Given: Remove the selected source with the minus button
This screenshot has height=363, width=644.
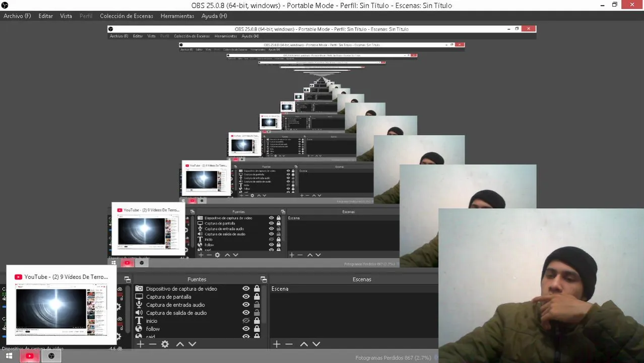Looking at the screenshot, I should click(x=153, y=344).
